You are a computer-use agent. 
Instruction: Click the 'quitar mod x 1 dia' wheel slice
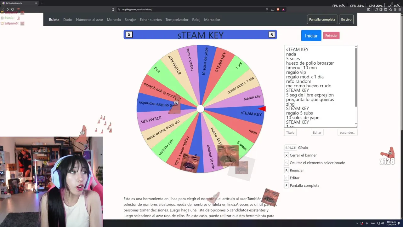tap(241, 85)
